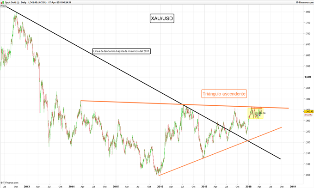
Task: Click the bold 1,500 price axis label
Action: pos(308,77)
